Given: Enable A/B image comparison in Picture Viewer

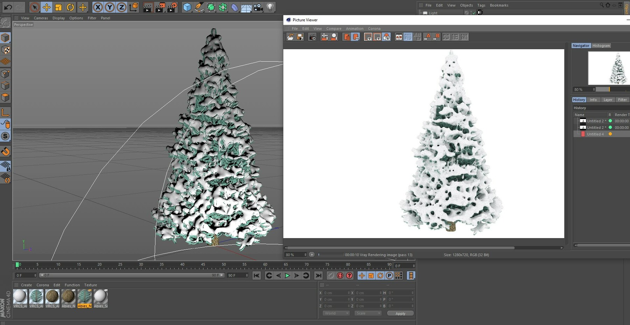Looking at the screenshot, I should 399,37.
